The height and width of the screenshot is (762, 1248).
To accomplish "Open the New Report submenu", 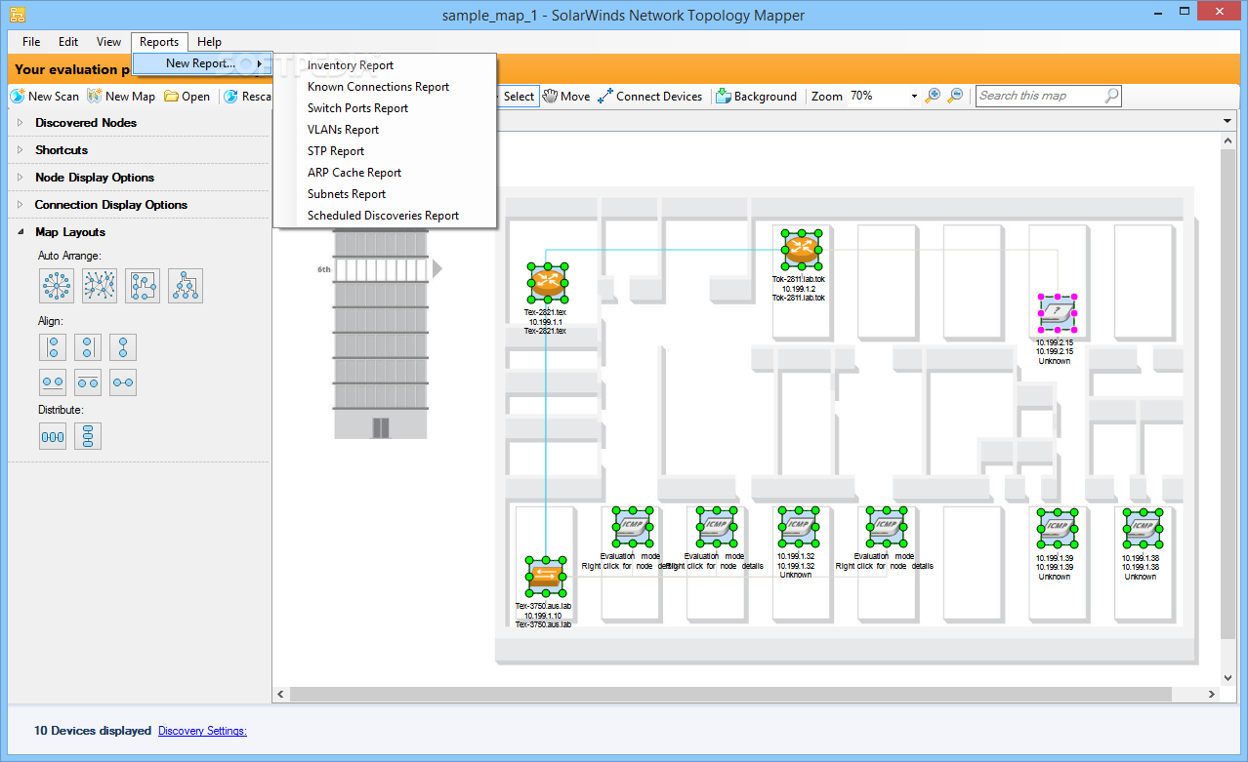I will click(x=202, y=63).
